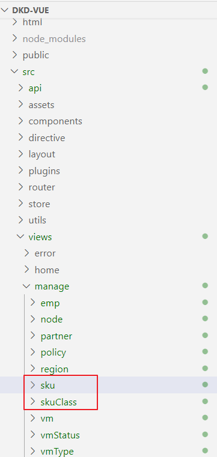Viewport: 217px width, 457px height.
Task: Collapse the views folder chevron
Action: [x=20, y=237]
